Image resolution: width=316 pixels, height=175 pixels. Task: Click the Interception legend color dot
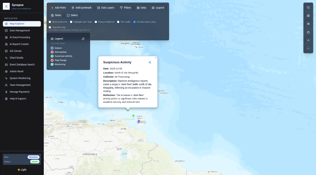click(52, 52)
